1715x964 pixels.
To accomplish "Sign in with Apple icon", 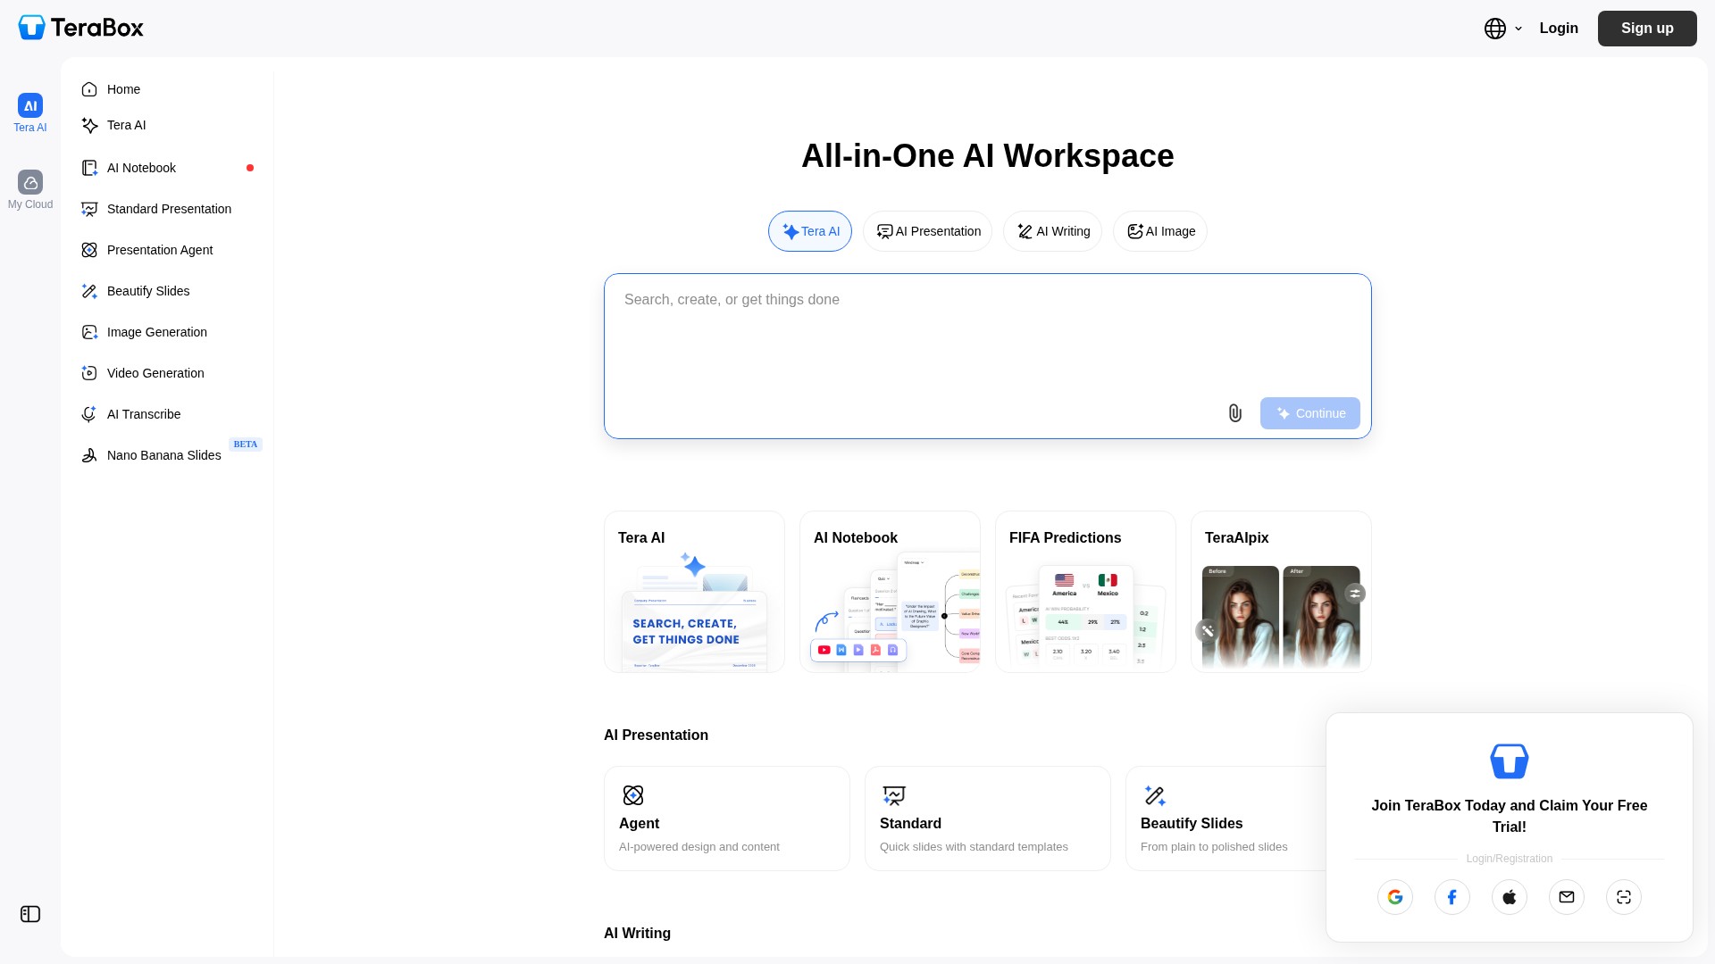I will coord(1510,897).
